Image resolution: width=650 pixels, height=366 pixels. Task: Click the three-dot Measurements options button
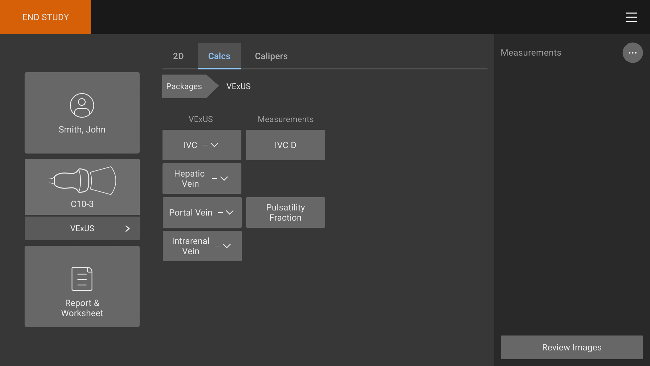(632, 53)
